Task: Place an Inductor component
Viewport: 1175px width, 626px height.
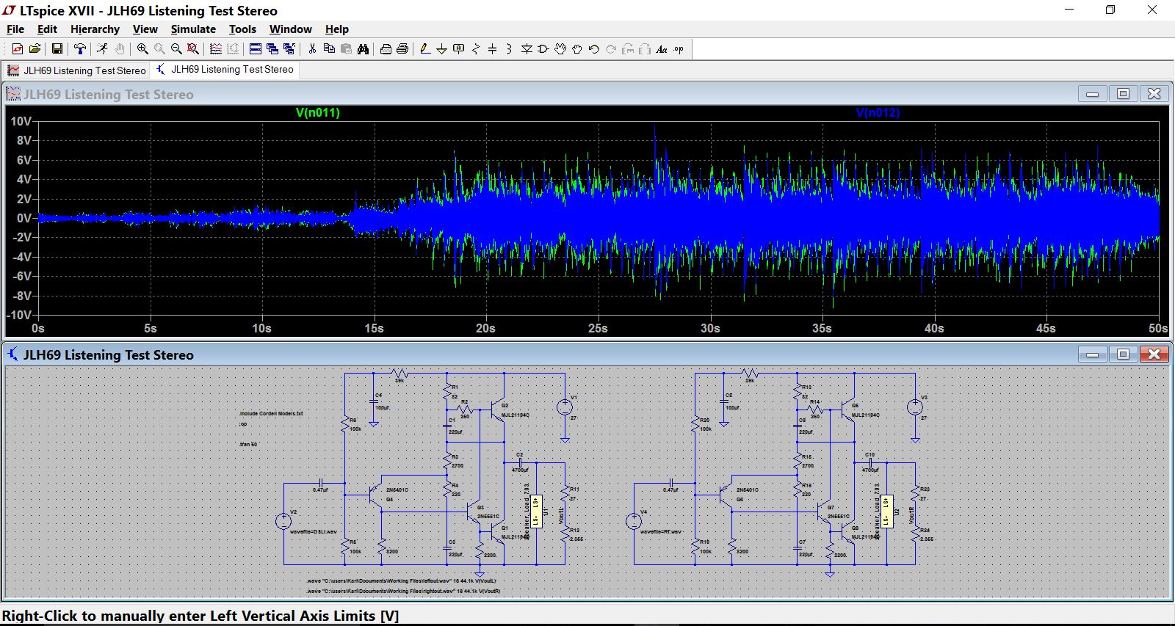Action: click(509, 49)
